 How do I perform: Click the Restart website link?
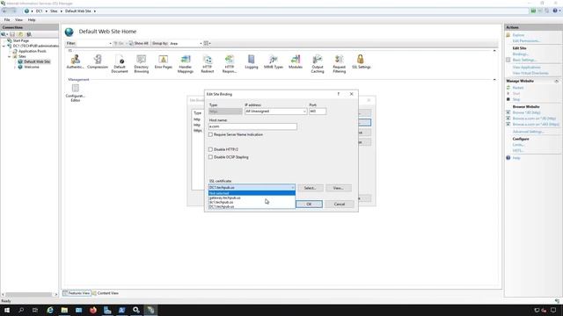[518, 88]
